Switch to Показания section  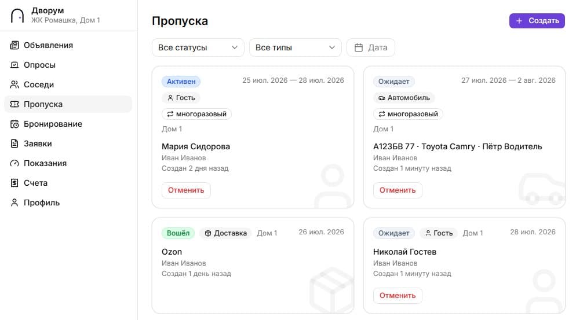tap(68, 163)
